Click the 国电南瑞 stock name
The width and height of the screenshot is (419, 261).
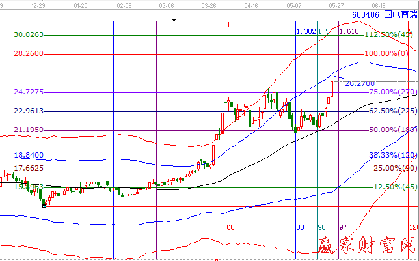coord(398,14)
